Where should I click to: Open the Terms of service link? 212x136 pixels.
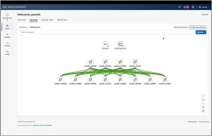pyautogui.click(x=204, y=122)
